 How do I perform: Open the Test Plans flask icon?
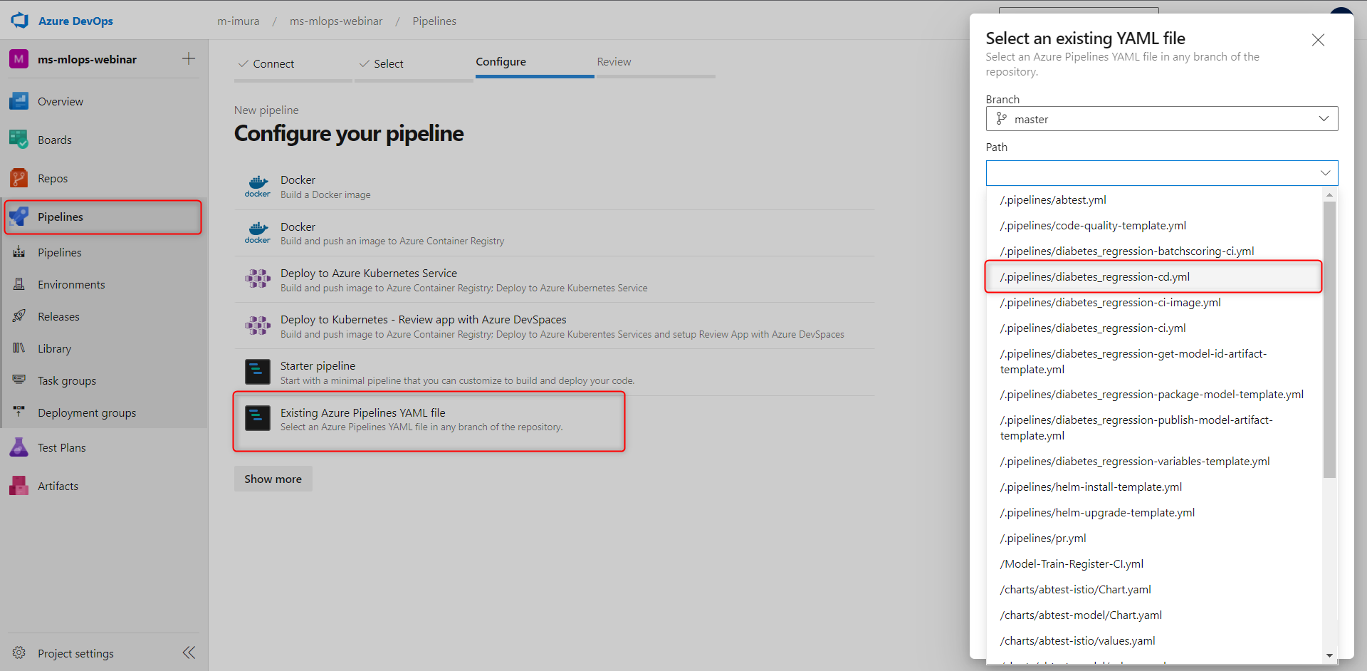[x=19, y=447]
